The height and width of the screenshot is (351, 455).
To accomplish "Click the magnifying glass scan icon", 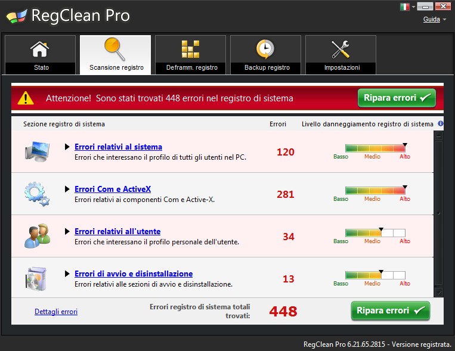I will tap(115, 49).
